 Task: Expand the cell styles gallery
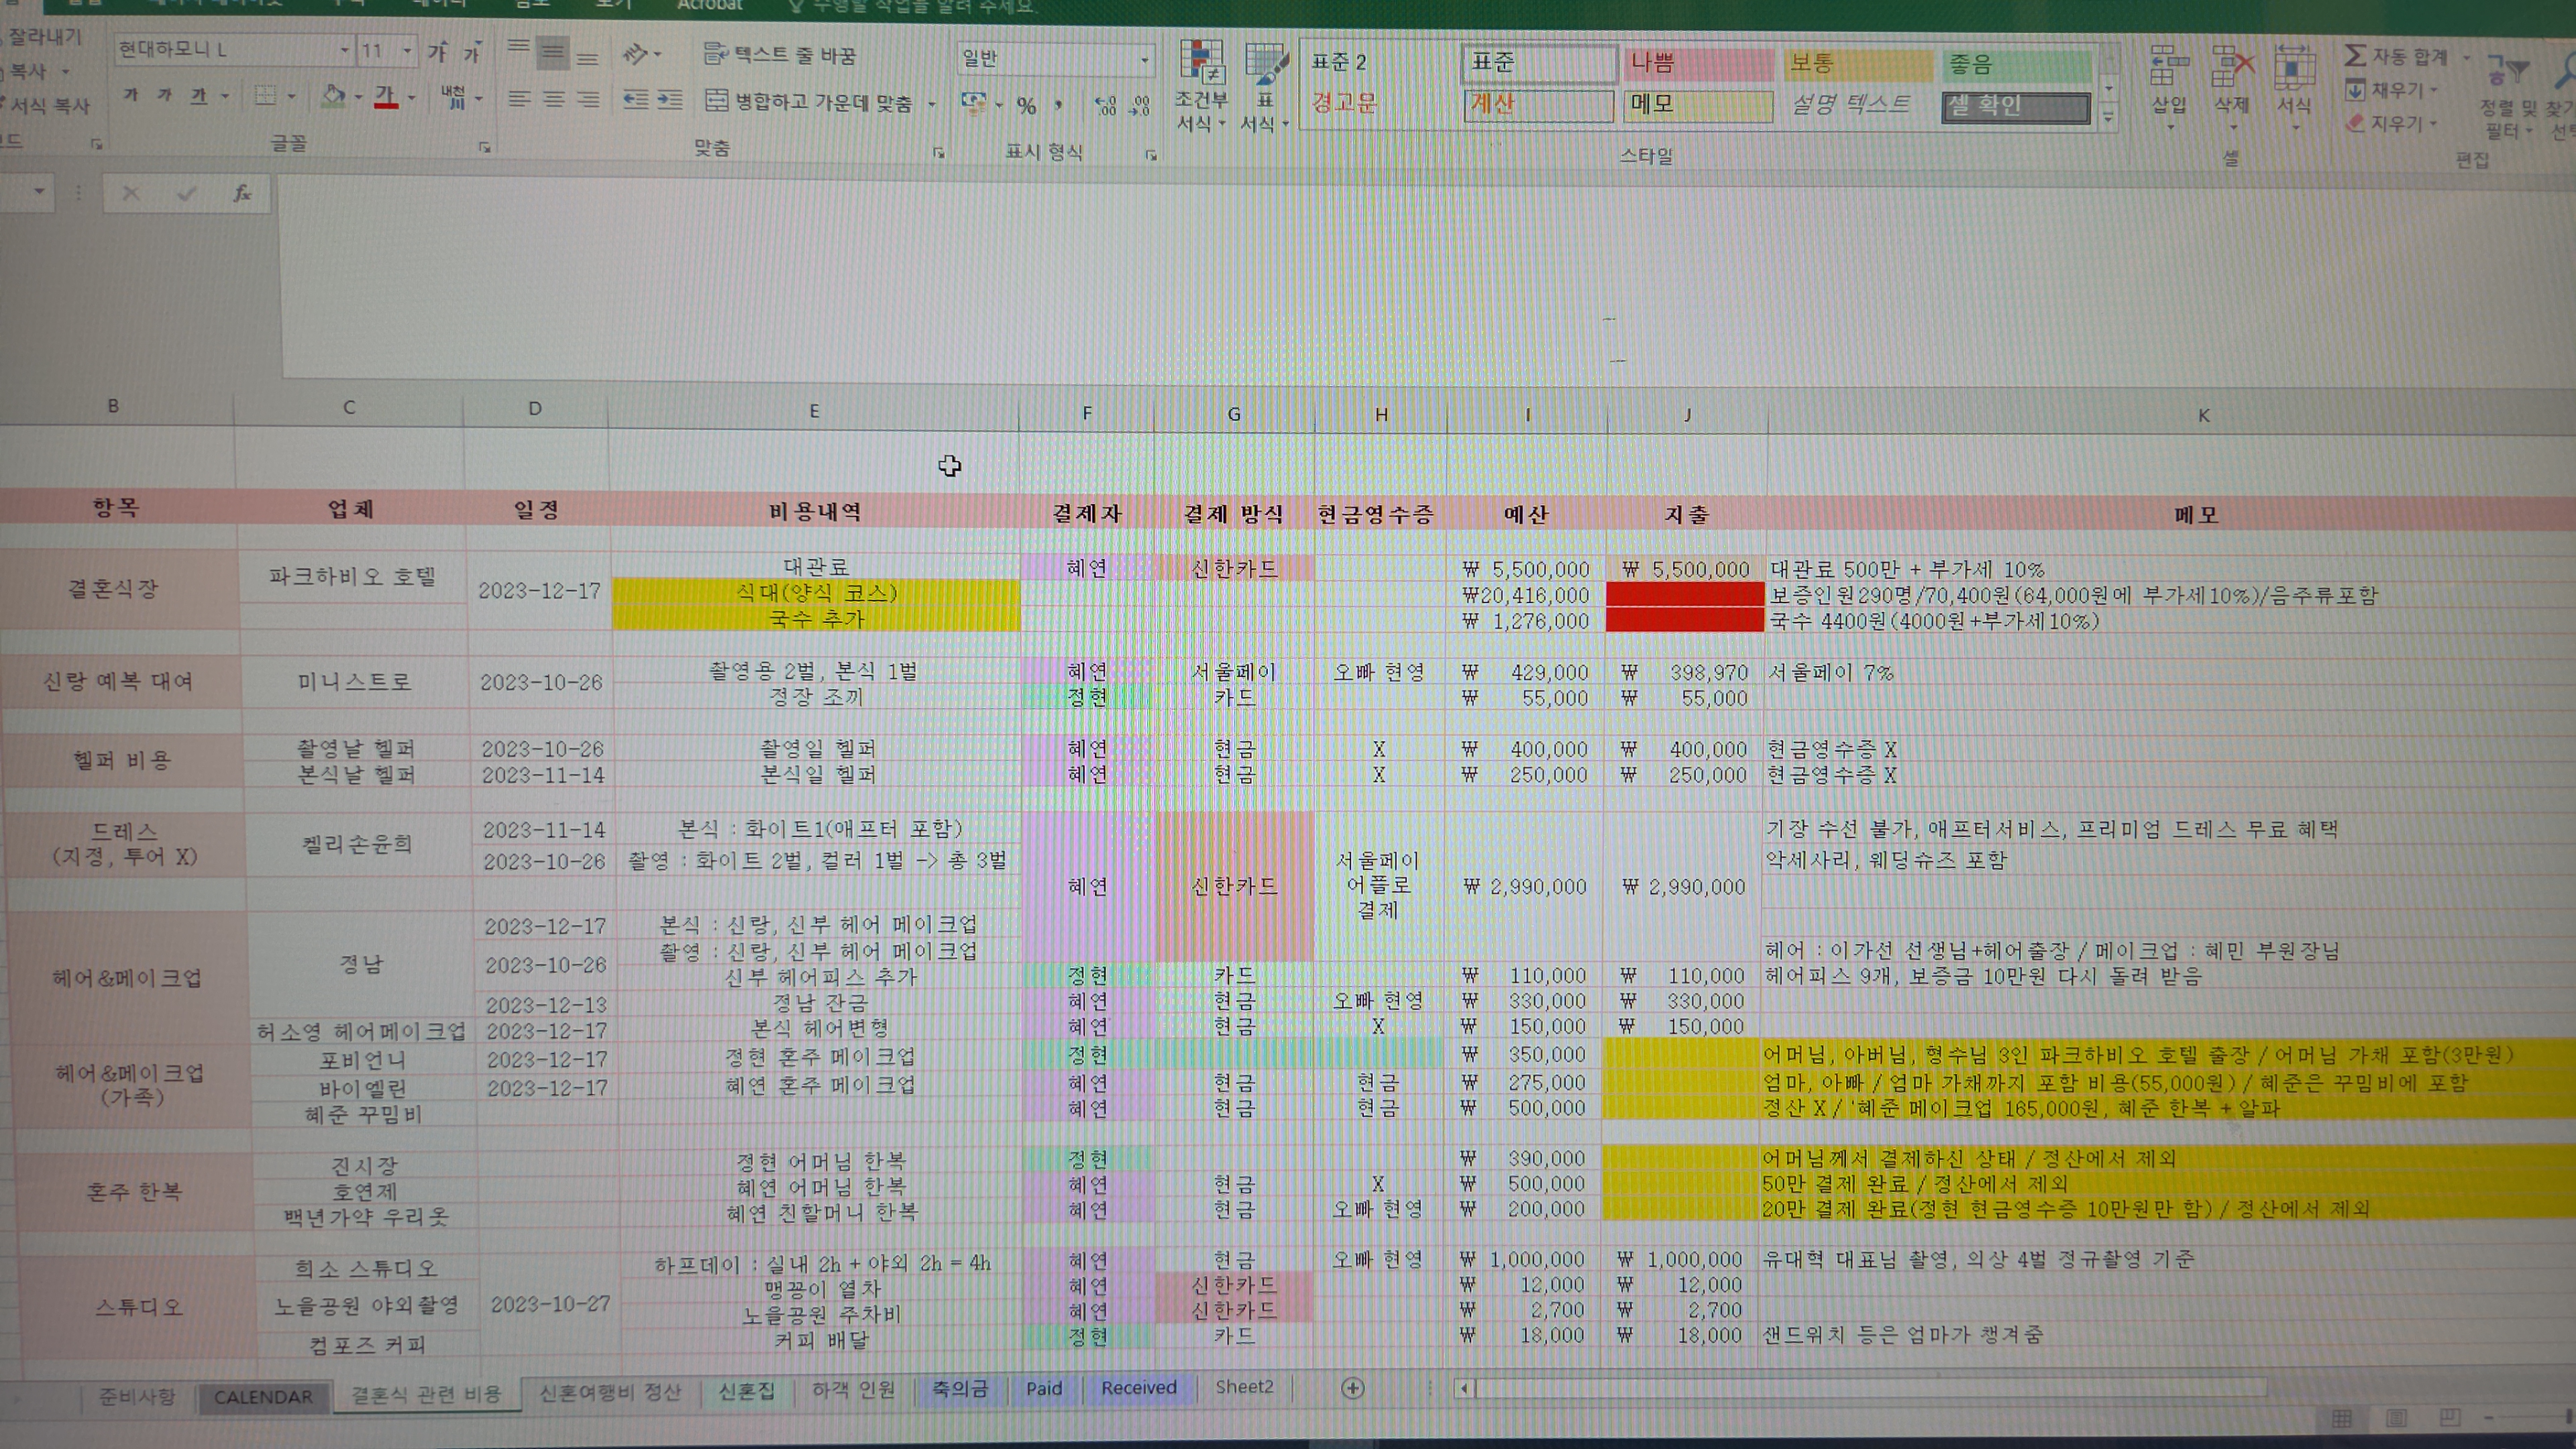(x=2109, y=118)
